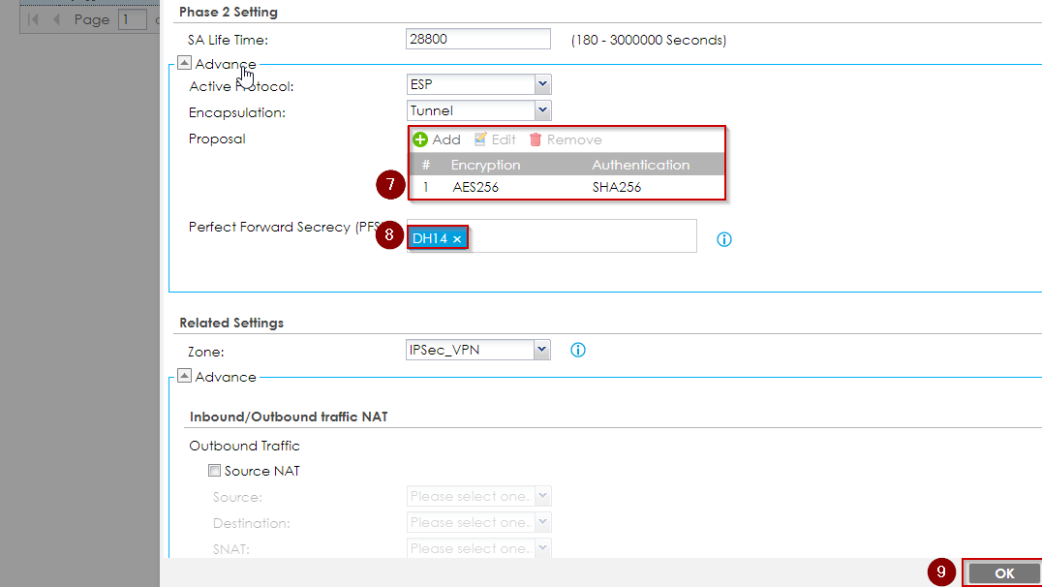Open the info tooltip beside Zone dropdown
This screenshot has width=1042, height=587.
[577, 350]
